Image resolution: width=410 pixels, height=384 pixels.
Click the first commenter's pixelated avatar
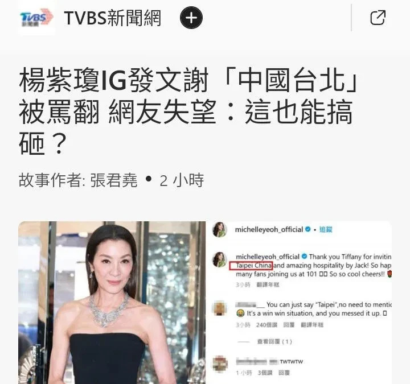(x=220, y=308)
